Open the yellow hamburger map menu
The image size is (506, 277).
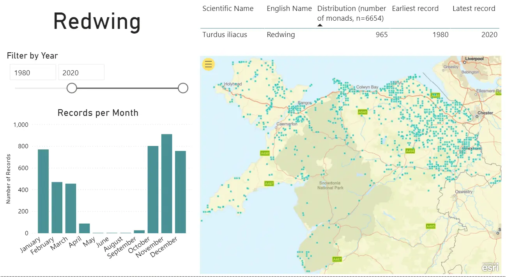coord(209,64)
